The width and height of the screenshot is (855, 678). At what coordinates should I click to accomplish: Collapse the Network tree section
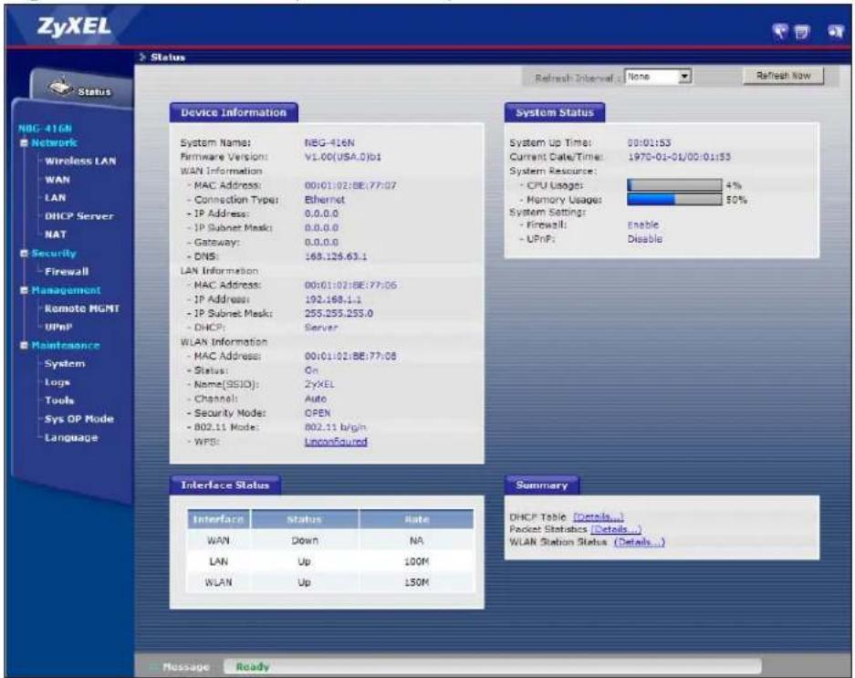click(24, 143)
